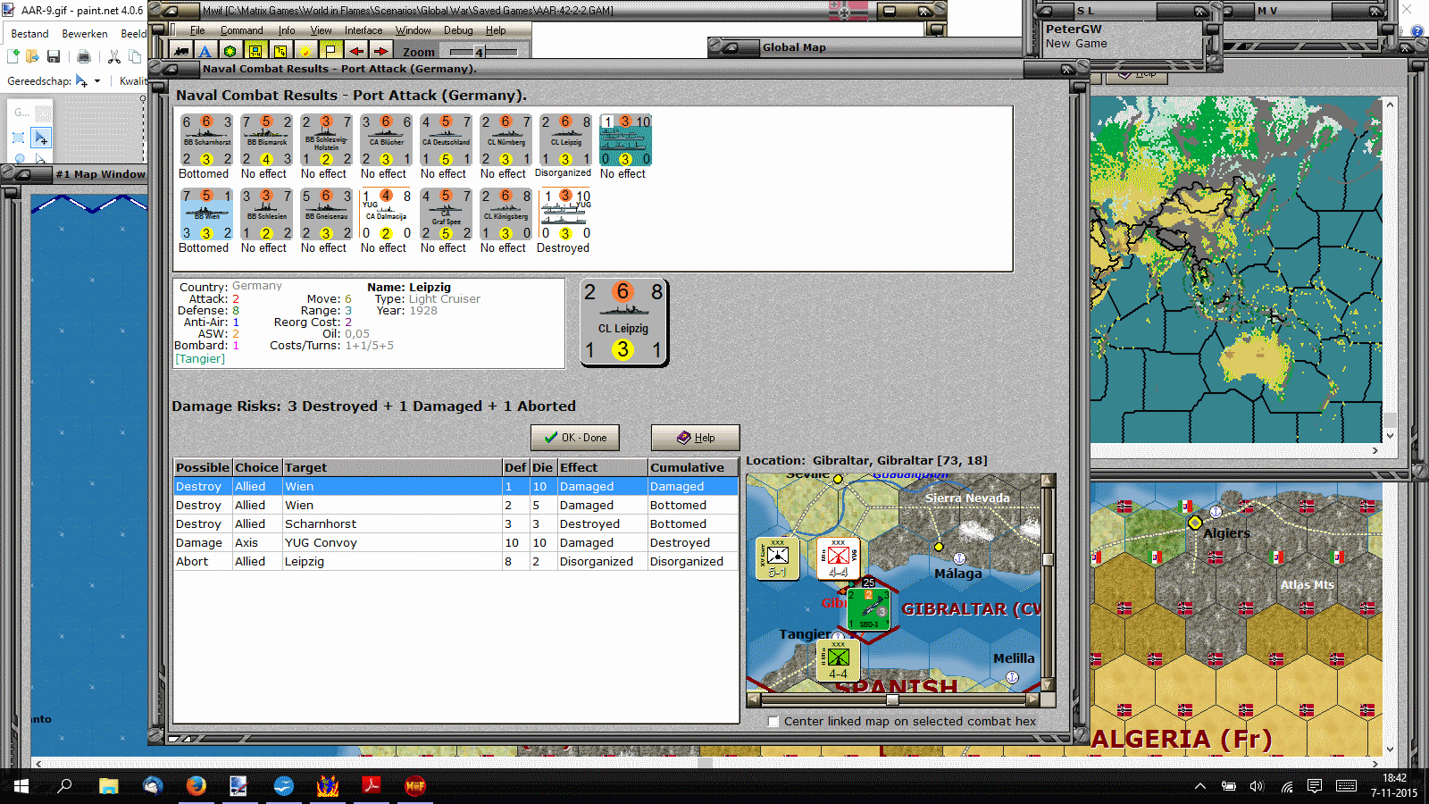Open the Bestand menu in paint.net

coord(29,34)
